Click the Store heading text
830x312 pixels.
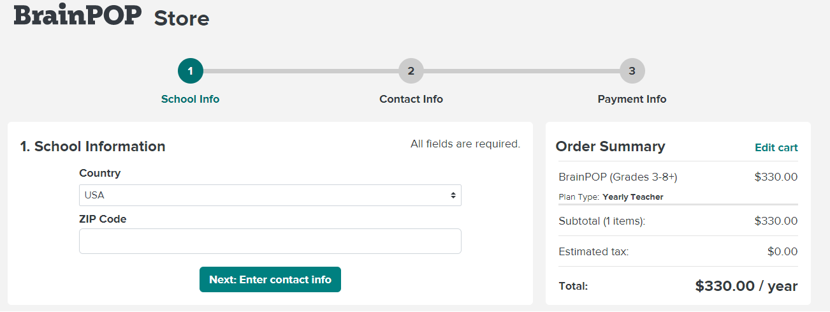pos(182,18)
